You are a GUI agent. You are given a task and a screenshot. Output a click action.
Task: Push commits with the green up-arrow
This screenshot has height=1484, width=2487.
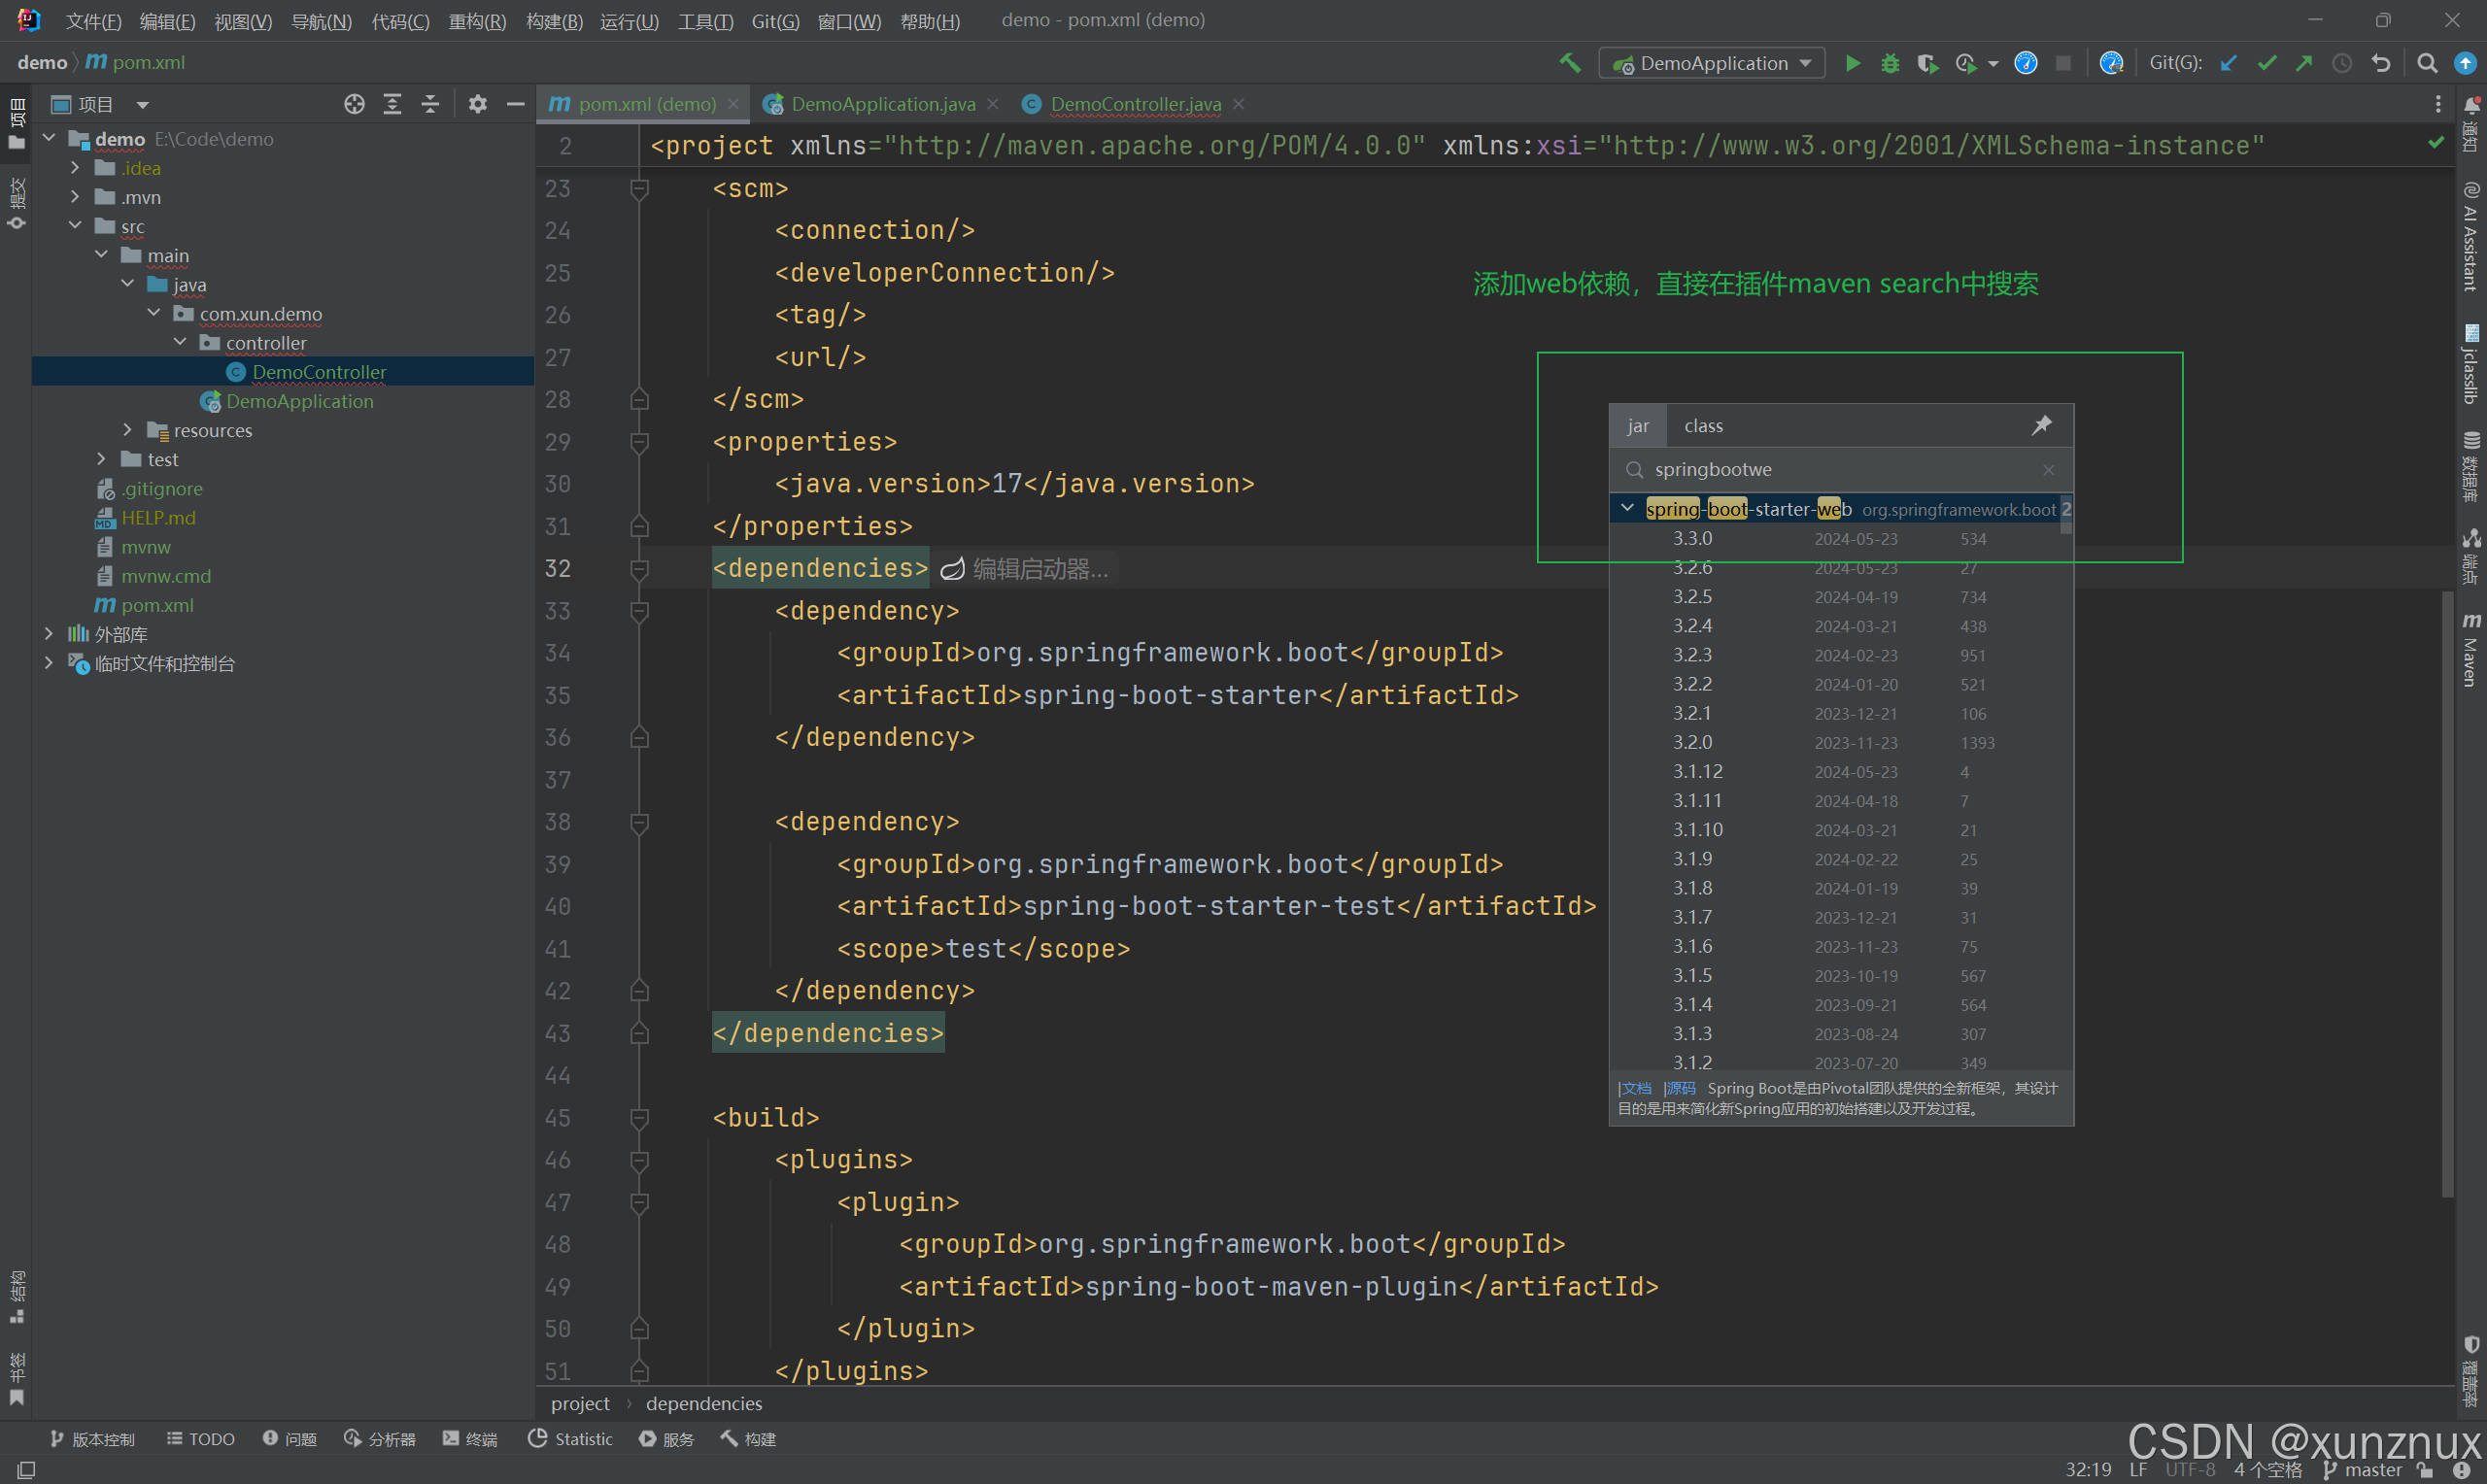[2304, 63]
